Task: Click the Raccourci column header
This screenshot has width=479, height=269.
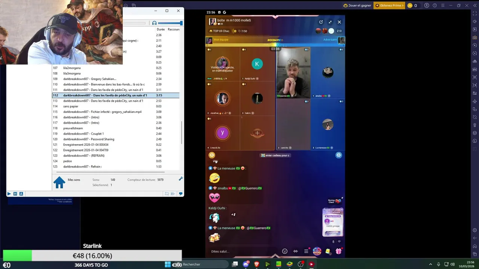Action: tap(174, 29)
